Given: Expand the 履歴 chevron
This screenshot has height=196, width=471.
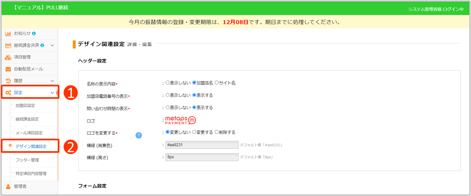Looking at the screenshot, I should point(52,81).
